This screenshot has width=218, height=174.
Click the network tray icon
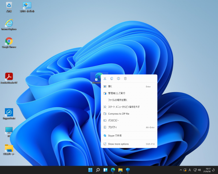click(195, 170)
